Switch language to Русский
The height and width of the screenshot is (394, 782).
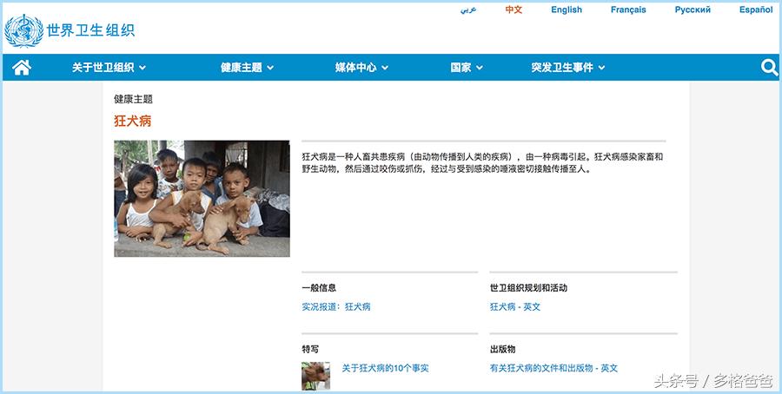tap(693, 10)
